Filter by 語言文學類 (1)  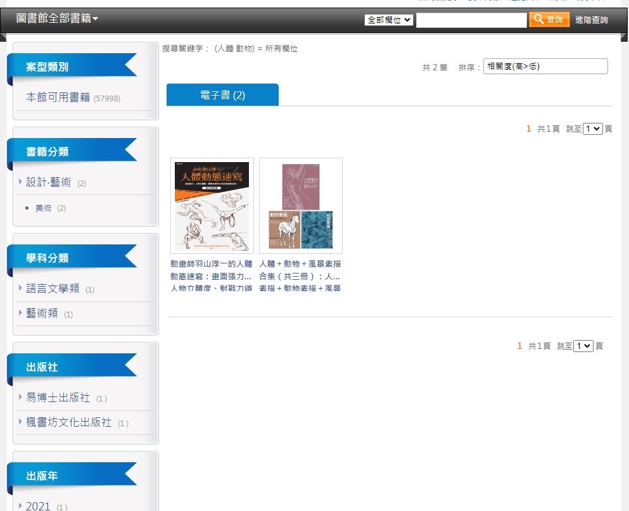pyautogui.click(x=60, y=289)
